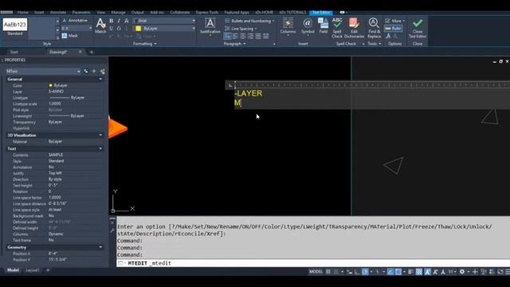The height and width of the screenshot is (287, 510).
Task: Open the More options dropdown
Action: click(395, 21)
